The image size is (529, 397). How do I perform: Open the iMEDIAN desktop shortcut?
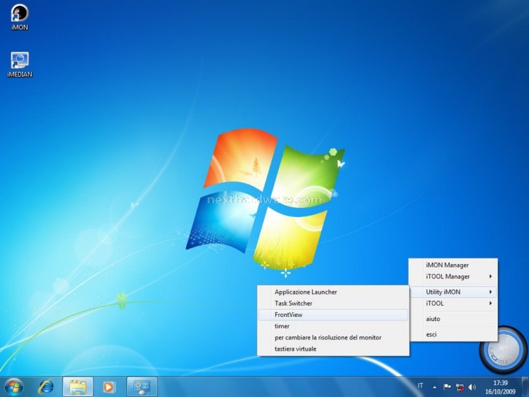(x=20, y=64)
